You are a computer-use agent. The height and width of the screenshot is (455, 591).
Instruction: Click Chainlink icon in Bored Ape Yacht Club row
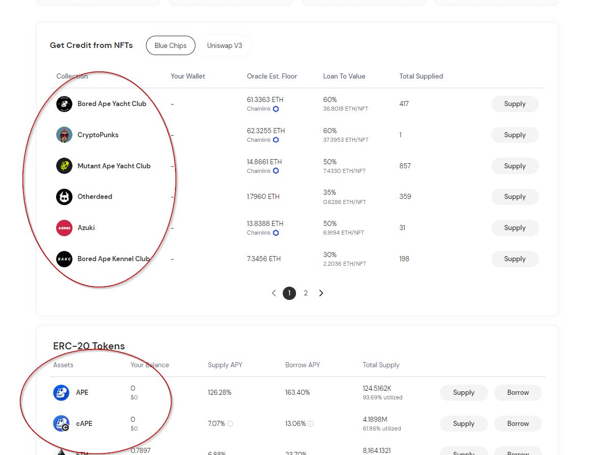pos(276,109)
